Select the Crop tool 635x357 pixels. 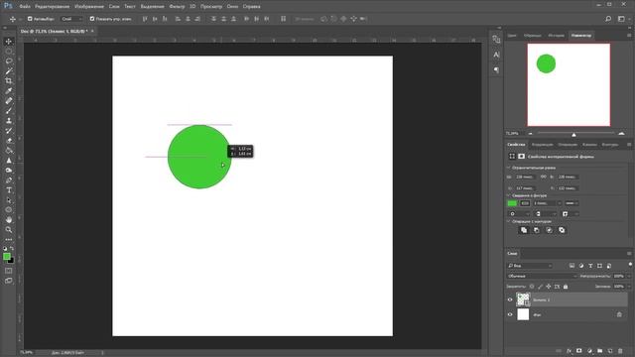pyautogui.click(x=9, y=81)
